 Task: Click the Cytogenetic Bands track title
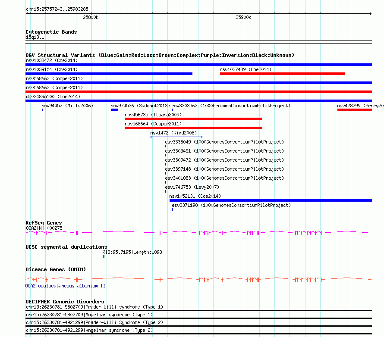click(51, 32)
